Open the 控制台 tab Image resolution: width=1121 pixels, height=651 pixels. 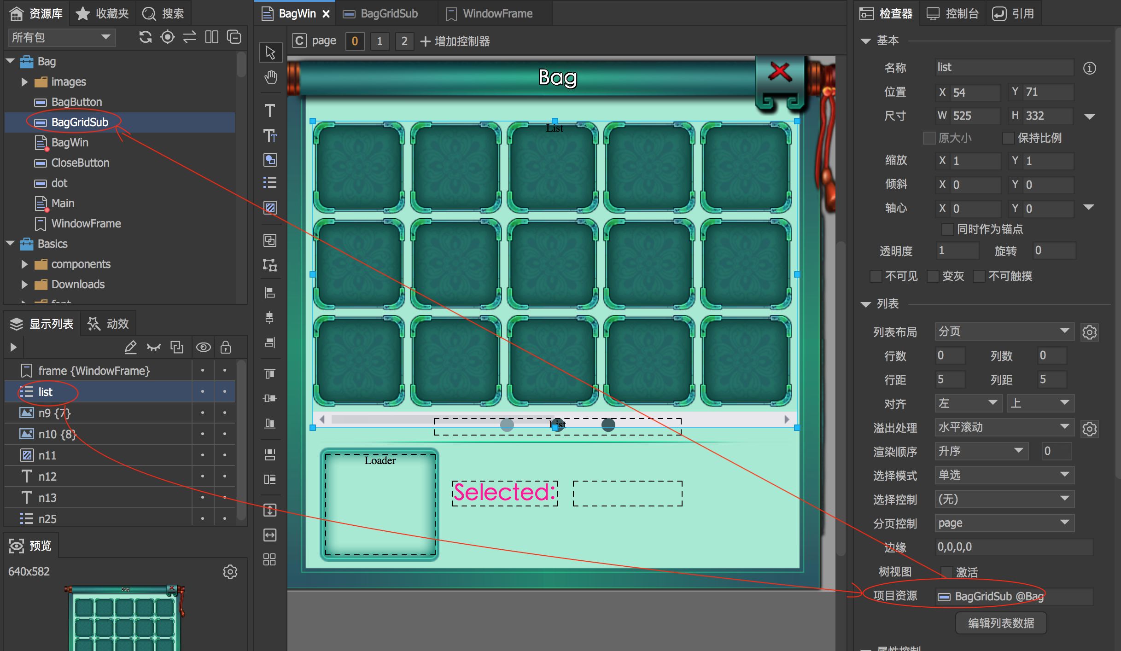[952, 14]
